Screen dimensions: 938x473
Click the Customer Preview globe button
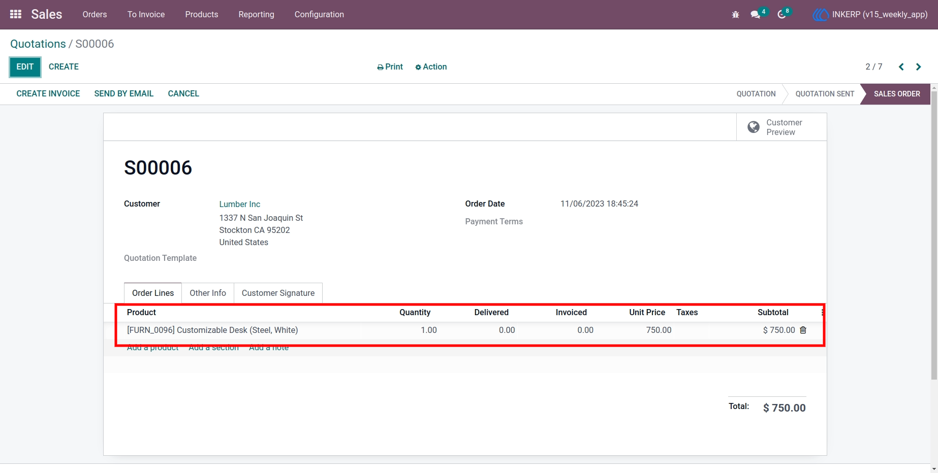[x=781, y=127]
